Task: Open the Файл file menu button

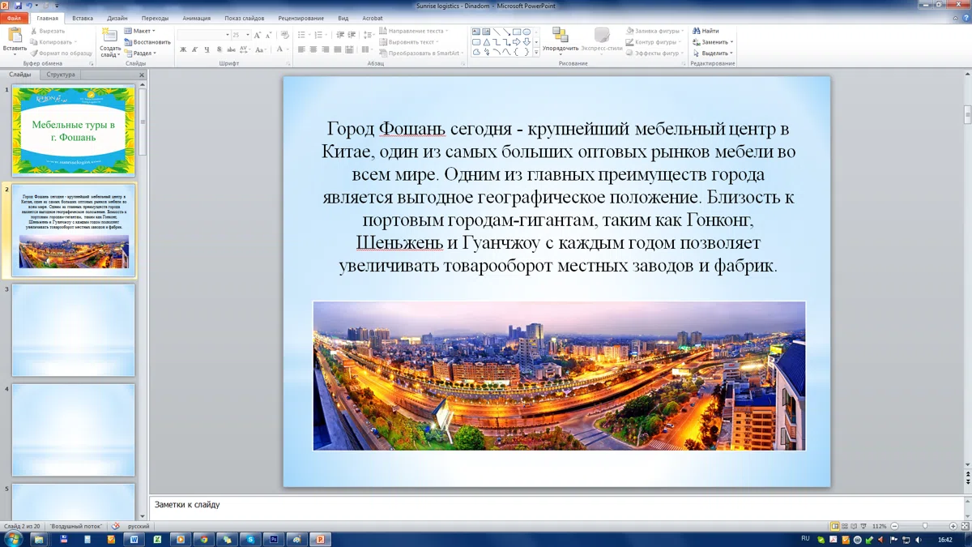Action: pyautogui.click(x=15, y=18)
